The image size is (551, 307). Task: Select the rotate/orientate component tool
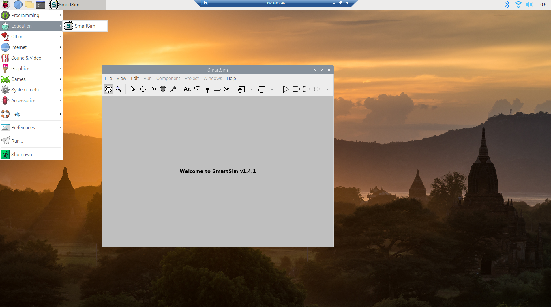pos(153,89)
